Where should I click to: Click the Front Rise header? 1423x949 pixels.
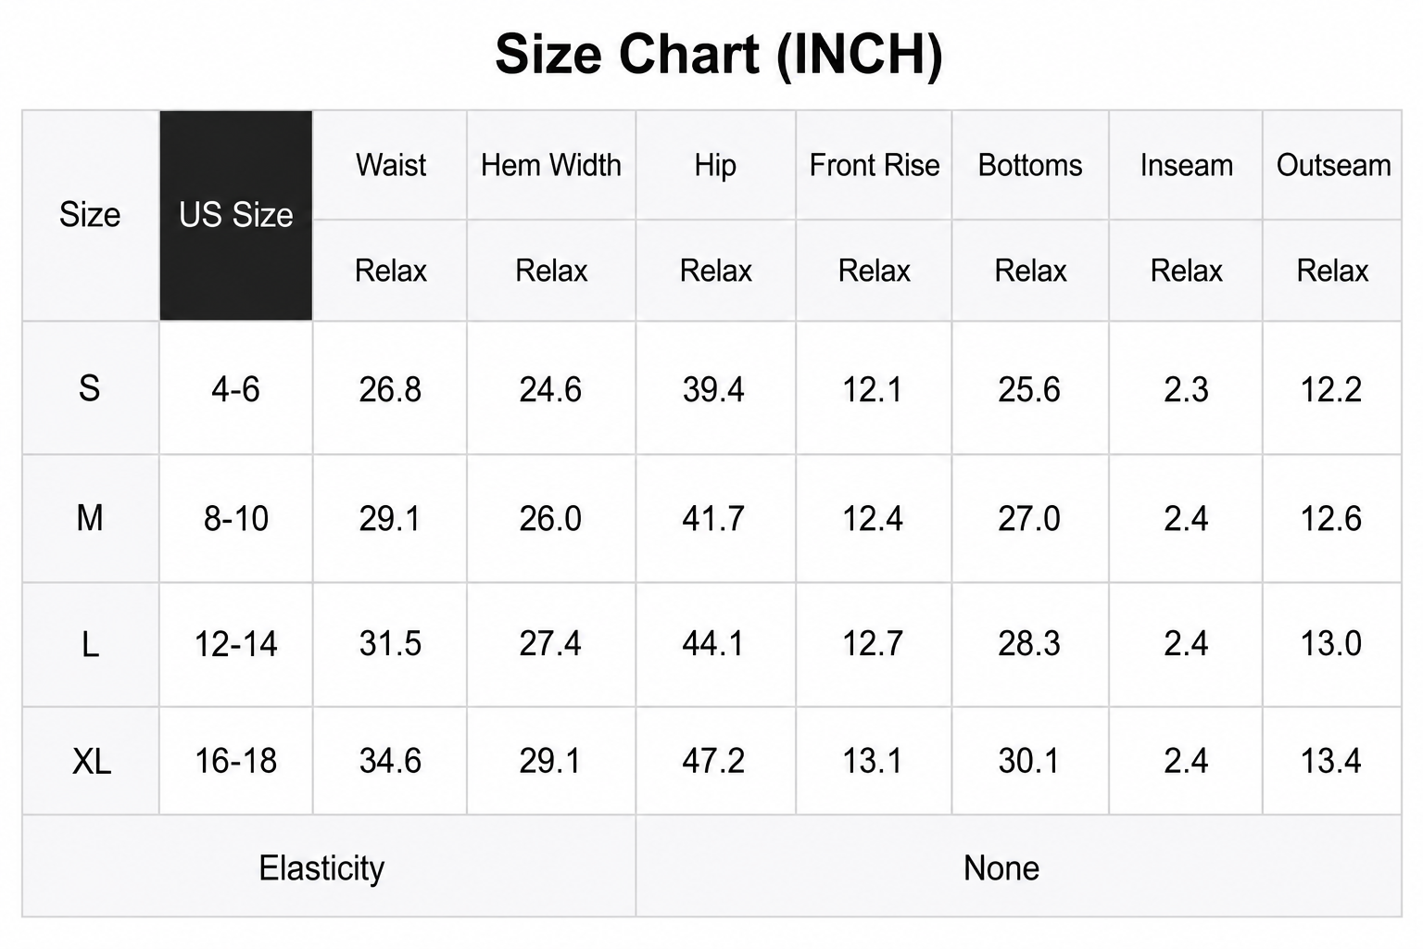(x=874, y=165)
